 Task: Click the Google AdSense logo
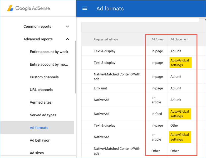pyautogui.click(x=28, y=8)
